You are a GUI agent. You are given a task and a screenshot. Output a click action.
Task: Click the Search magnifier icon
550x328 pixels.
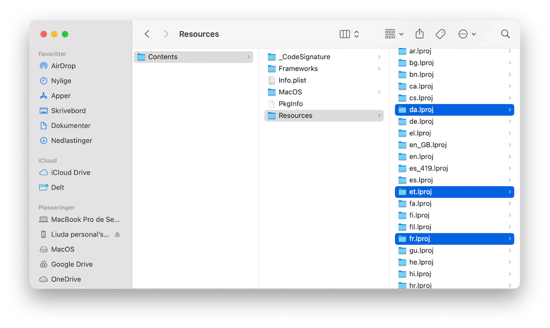(x=505, y=34)
